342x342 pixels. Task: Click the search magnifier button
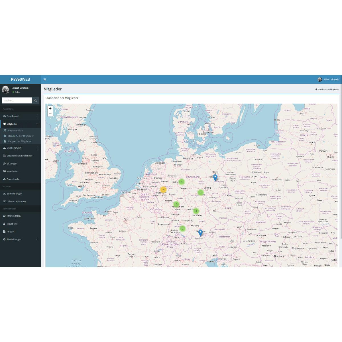point(36,100)
